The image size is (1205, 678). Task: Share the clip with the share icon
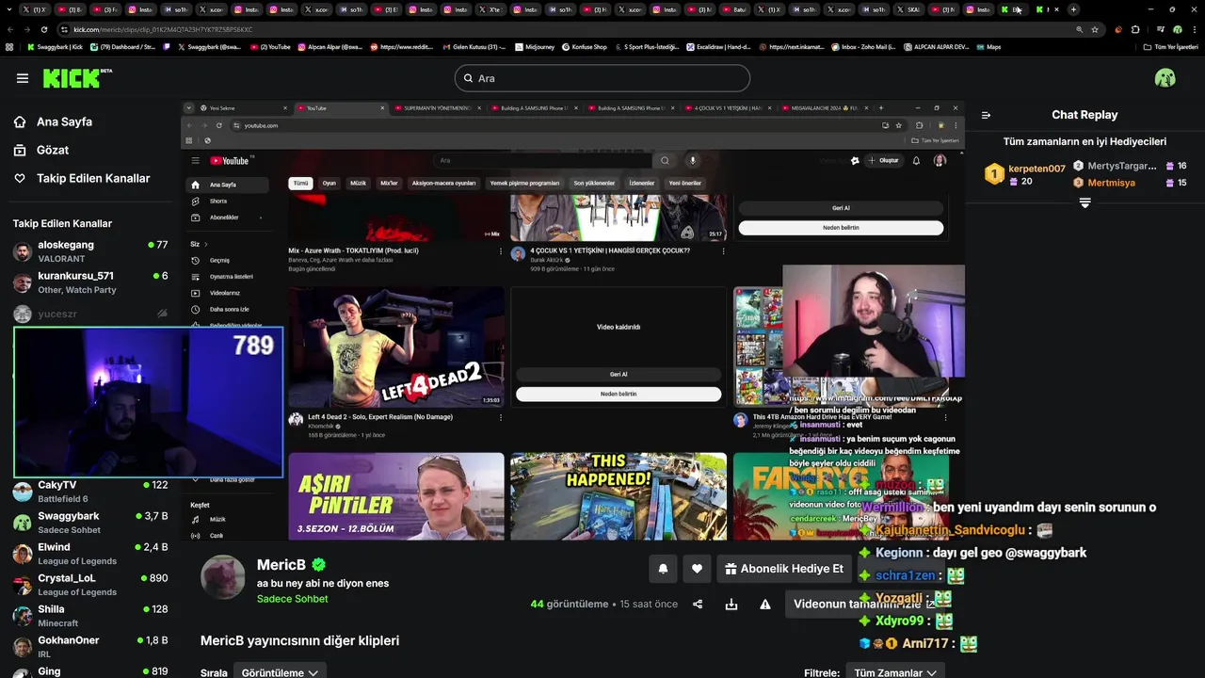pos(698,605)
